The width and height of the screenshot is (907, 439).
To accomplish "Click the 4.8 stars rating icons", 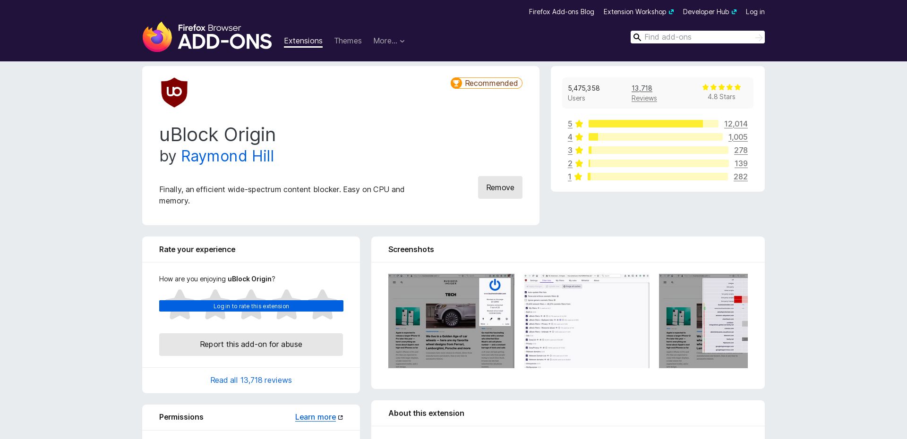I will click(721, 87).
